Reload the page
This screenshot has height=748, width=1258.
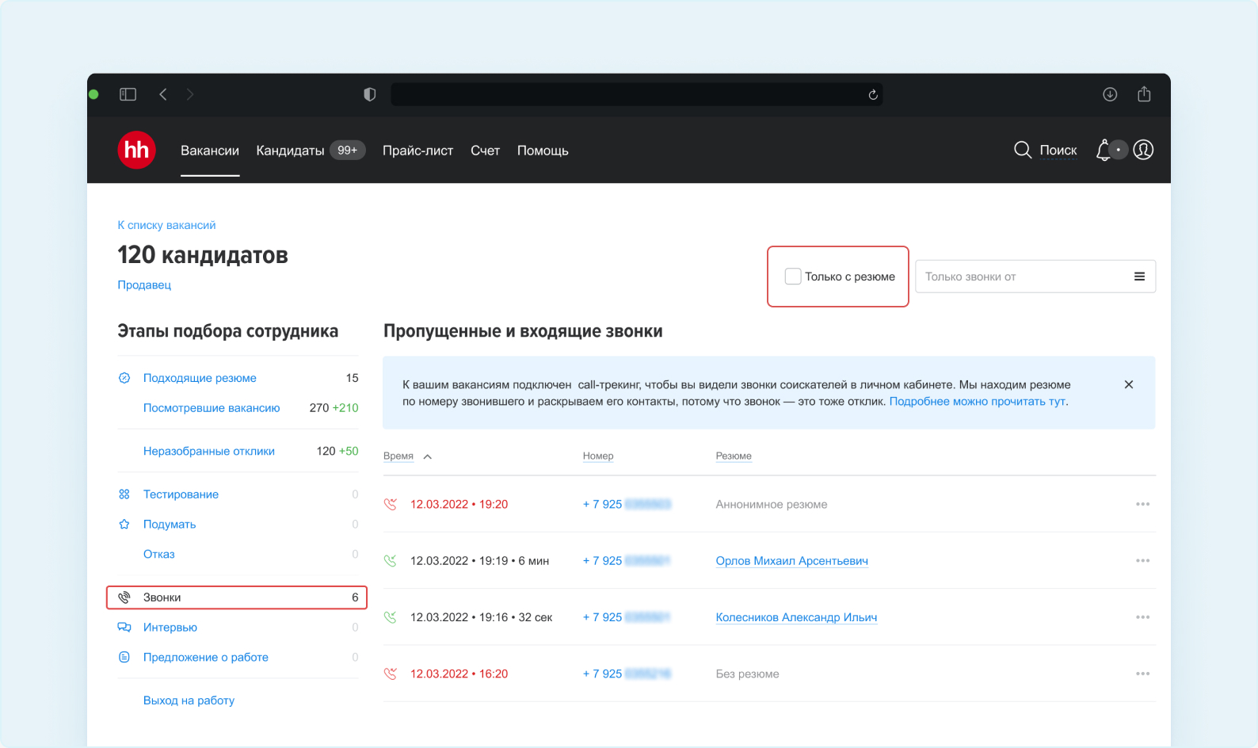coord(873,95)
